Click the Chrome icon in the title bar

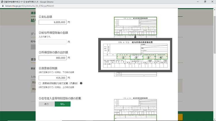[2, 2]
